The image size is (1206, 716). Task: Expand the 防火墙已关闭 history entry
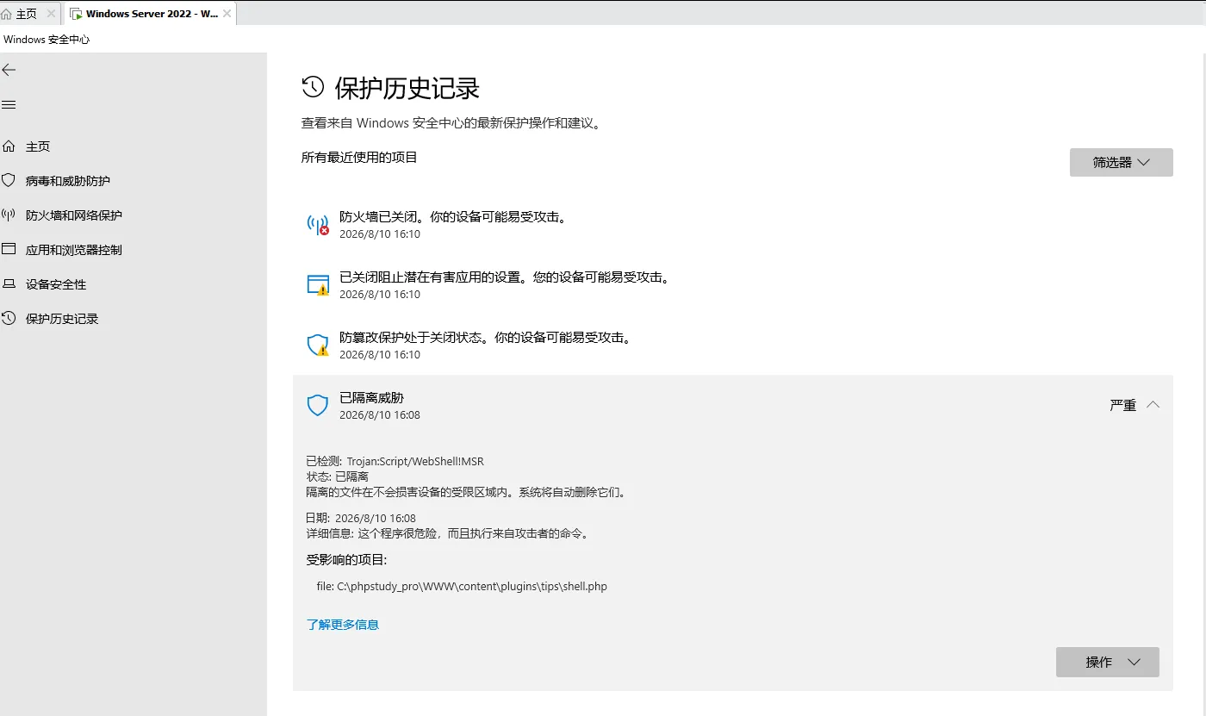(x=732, y=225)
